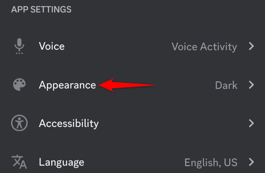The width and height of the screenshot is (265, 173).
Task: Expand the Language row chevron
Action: point(251,162)
